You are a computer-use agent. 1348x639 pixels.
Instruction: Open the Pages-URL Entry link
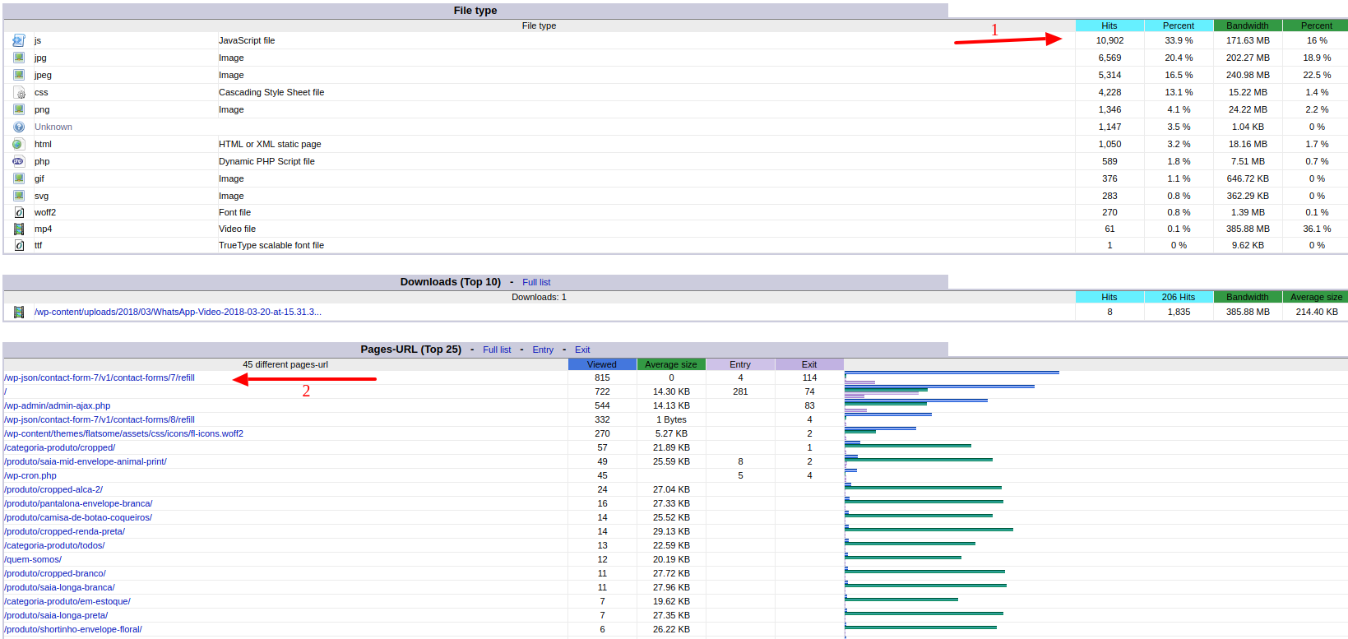543,350
